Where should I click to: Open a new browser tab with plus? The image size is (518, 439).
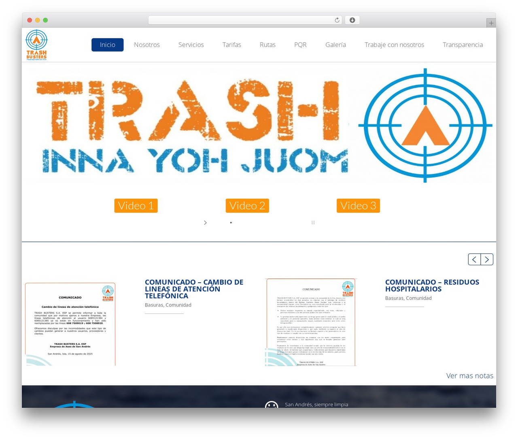491,23
